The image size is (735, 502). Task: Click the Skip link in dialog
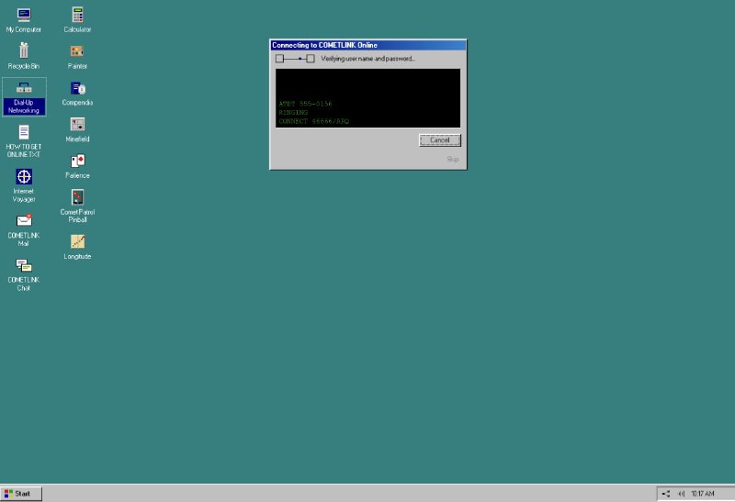pos(452,159)
